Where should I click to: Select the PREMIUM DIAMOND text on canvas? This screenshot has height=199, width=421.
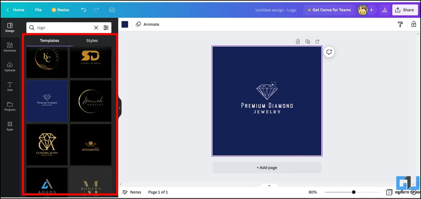point(267,105)
